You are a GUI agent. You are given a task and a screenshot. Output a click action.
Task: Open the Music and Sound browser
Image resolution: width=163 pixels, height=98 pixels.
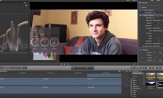point(151,68)
